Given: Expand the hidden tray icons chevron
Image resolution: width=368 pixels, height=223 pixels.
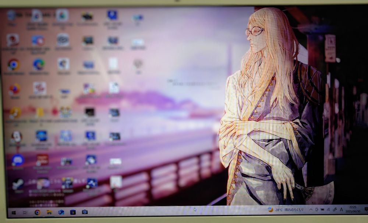Looking at the screenshot, I should pyautogui.click(x=311, y=210).
